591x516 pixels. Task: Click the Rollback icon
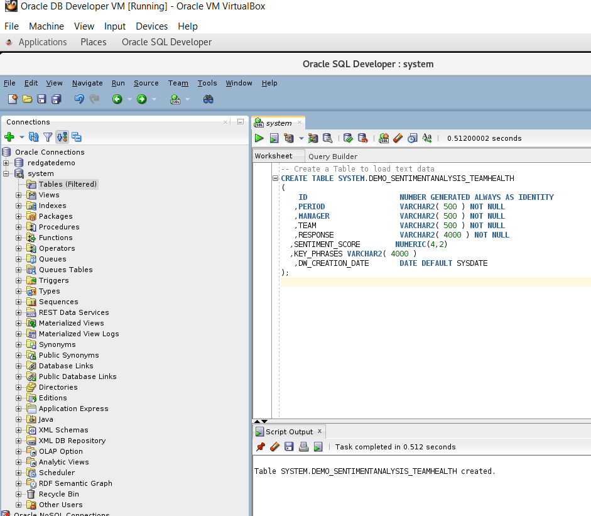(362, 138)
